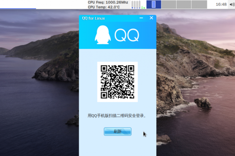
Task: Click the QQ for Linux title text
Action: (93, 18)
